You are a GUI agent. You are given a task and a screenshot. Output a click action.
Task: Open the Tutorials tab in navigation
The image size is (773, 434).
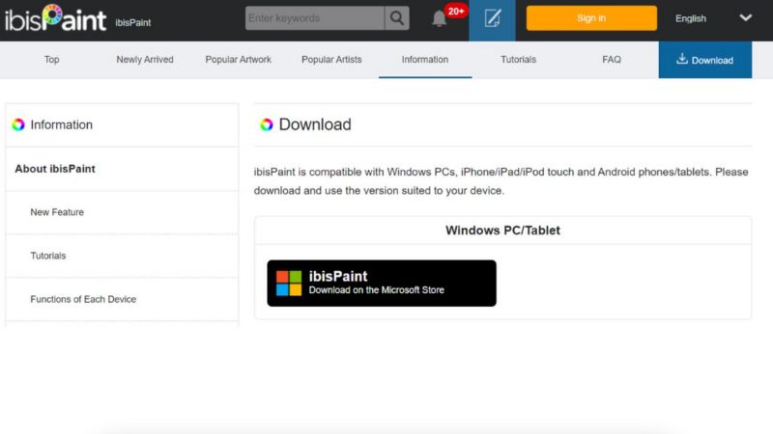pyautogui.click(x=518, y=60)
